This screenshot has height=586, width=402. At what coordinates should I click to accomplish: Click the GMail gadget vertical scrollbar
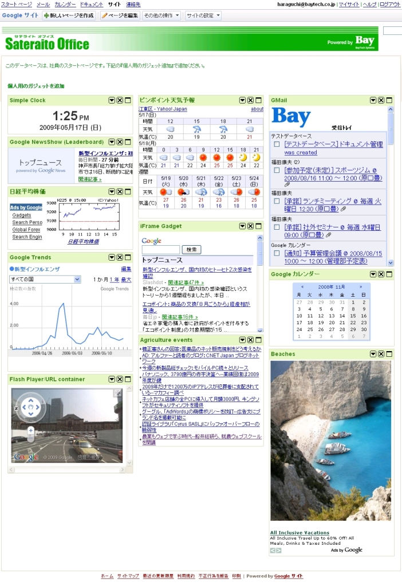coord(391,186)
